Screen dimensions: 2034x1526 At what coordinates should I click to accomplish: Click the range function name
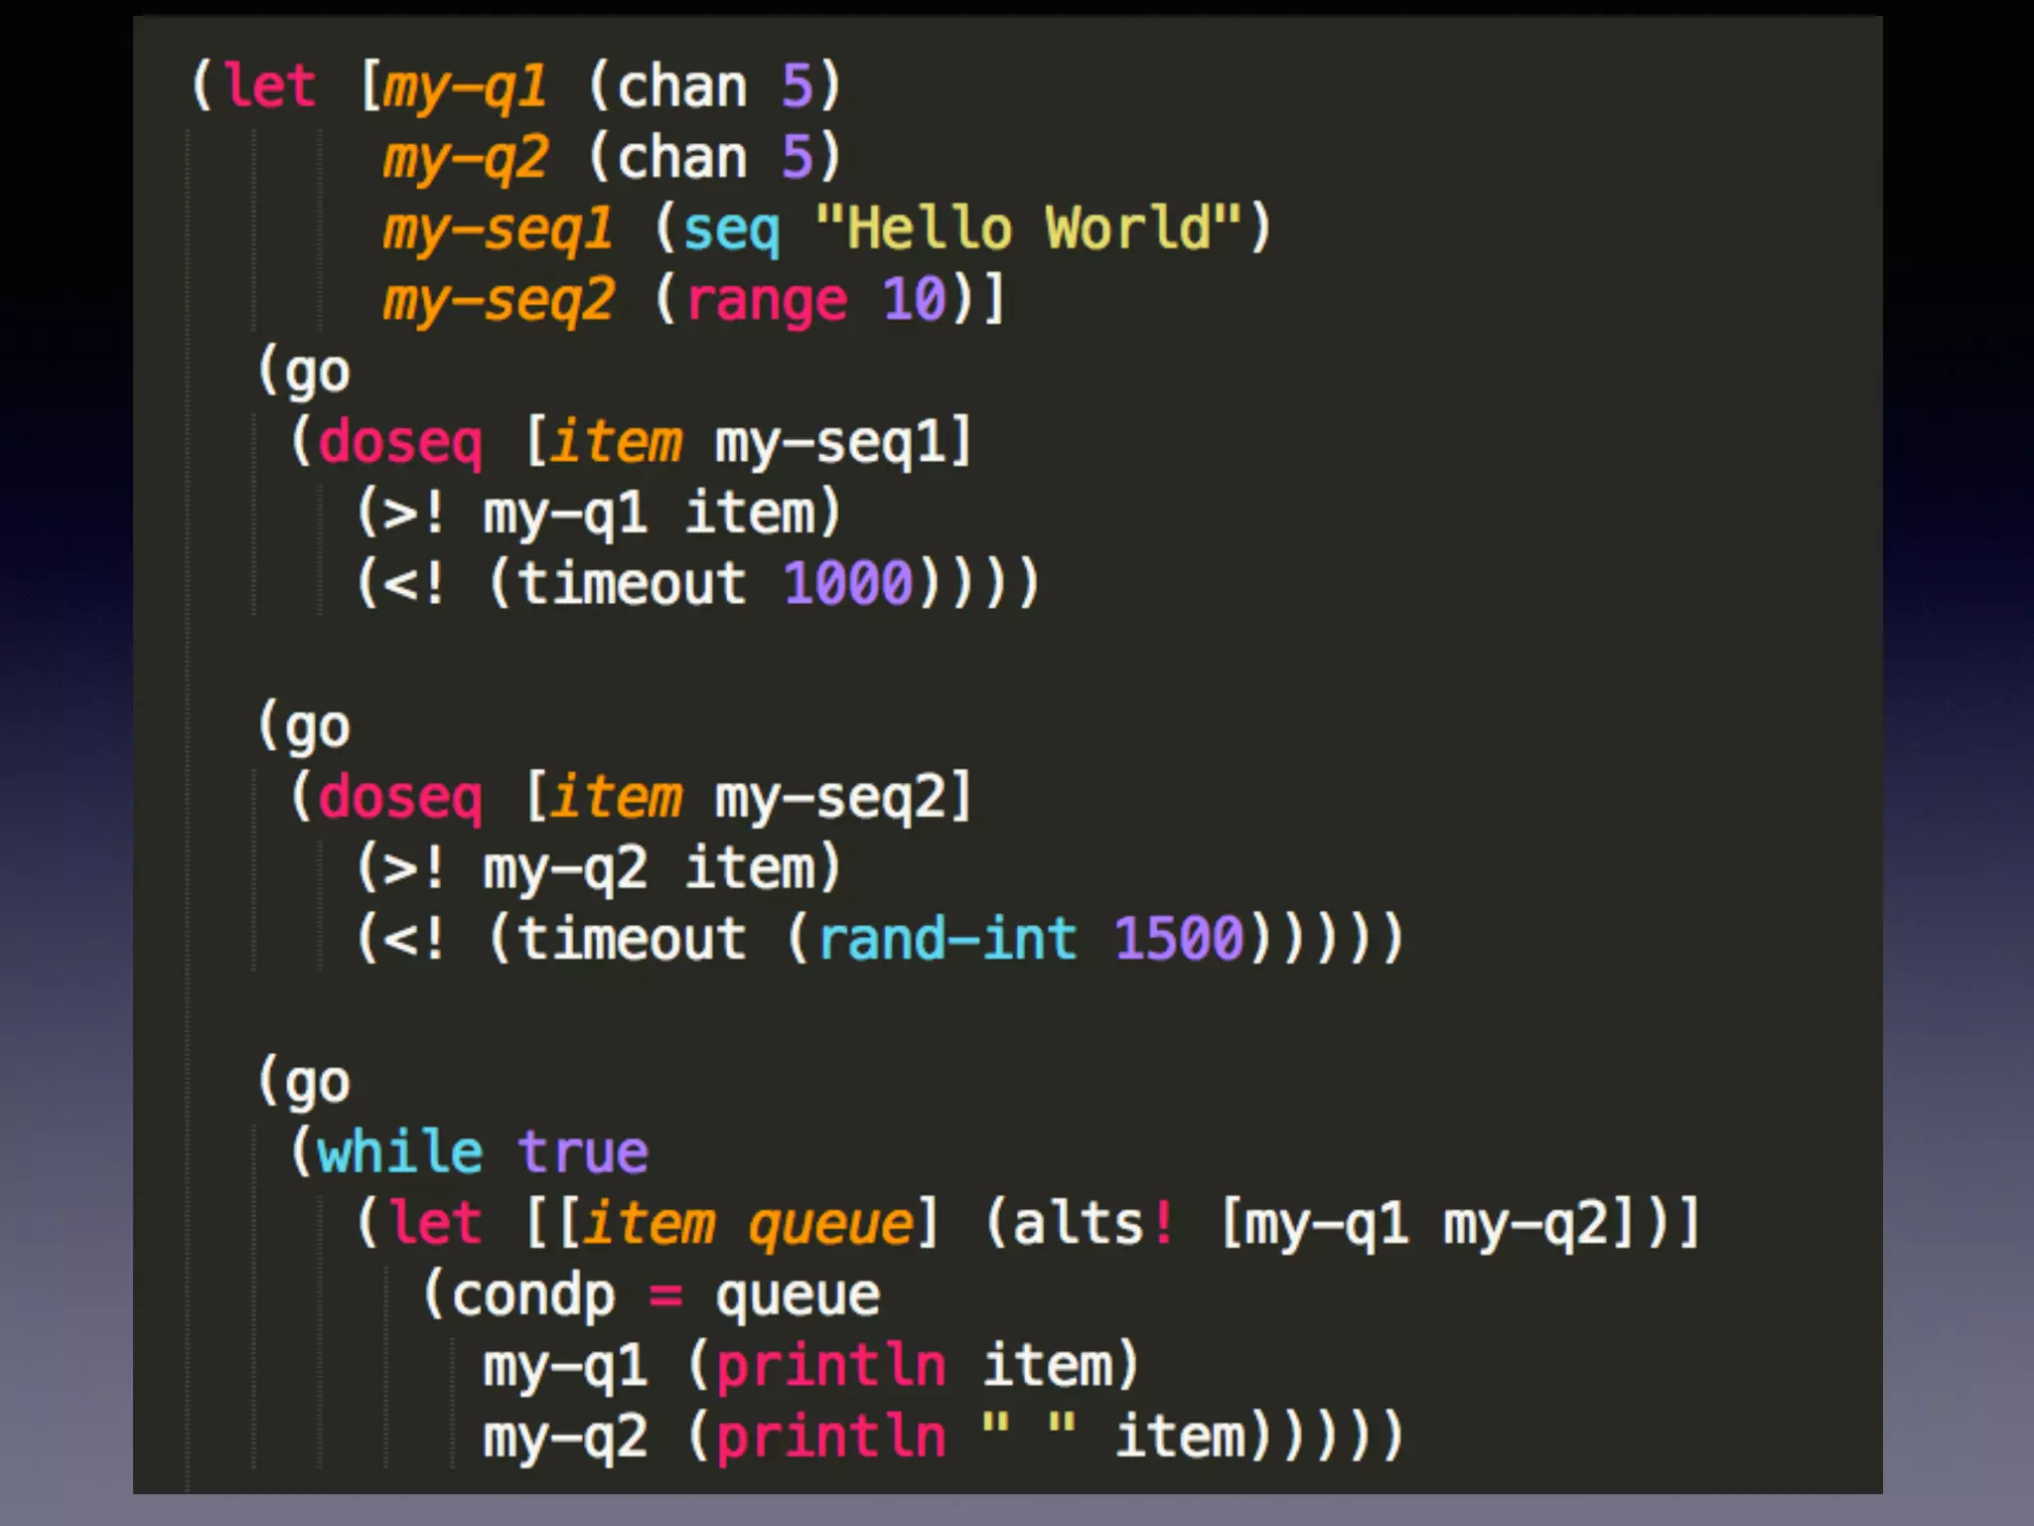[766, 300]
